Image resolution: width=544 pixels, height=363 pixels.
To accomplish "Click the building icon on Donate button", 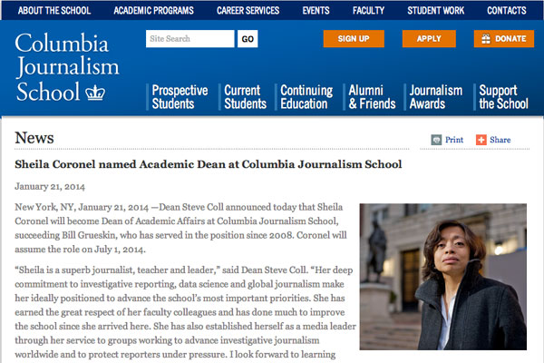I will [487, 39].
